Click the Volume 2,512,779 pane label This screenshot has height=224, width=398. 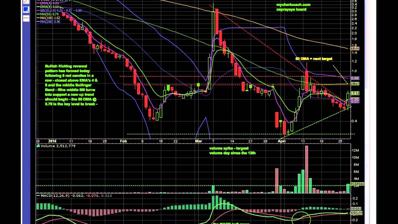(56, 146)
